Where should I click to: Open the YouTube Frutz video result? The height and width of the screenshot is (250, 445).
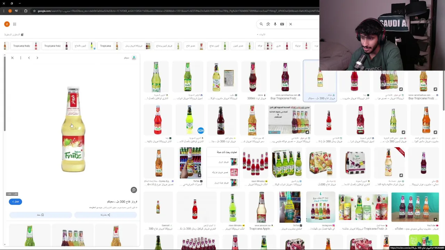pyautogui.click(x=415, y=210)
